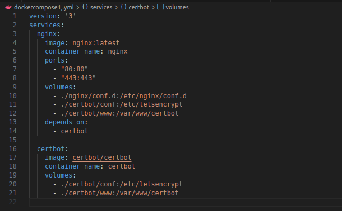Click the services key on line 2

(45, 25)
